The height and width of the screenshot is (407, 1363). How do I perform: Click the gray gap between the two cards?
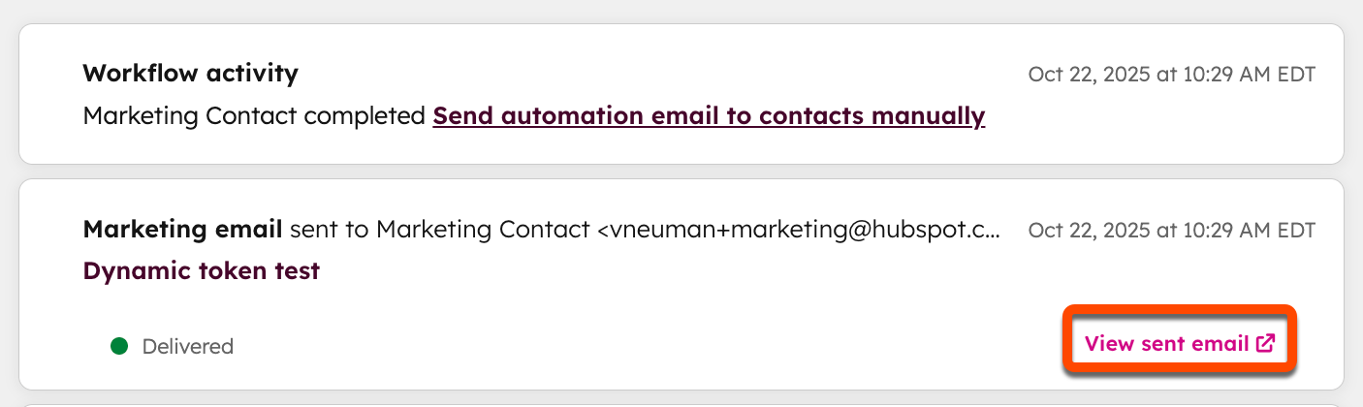679,172
